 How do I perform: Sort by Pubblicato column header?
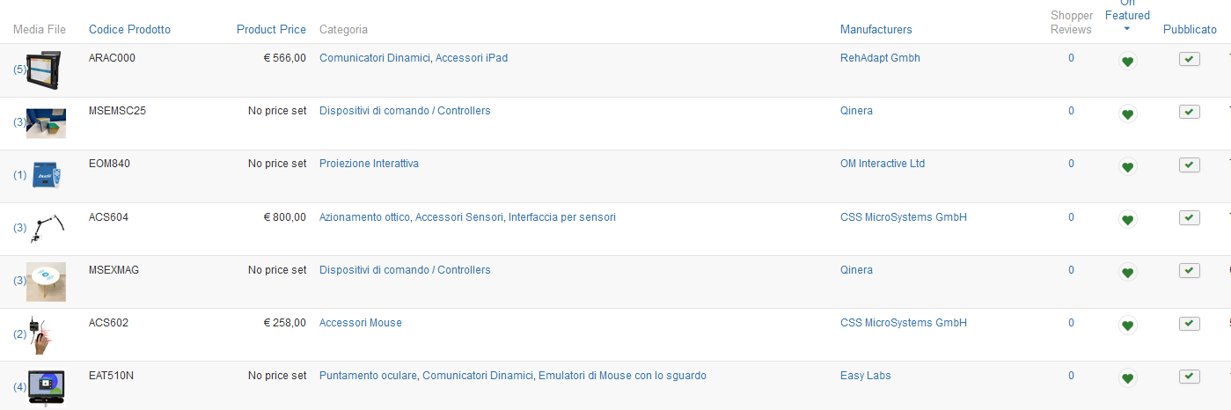1190,30
